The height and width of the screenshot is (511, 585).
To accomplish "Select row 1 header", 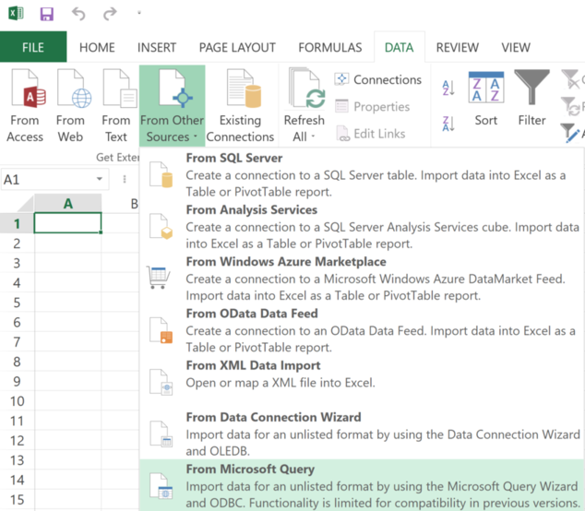I will [17, 223].
